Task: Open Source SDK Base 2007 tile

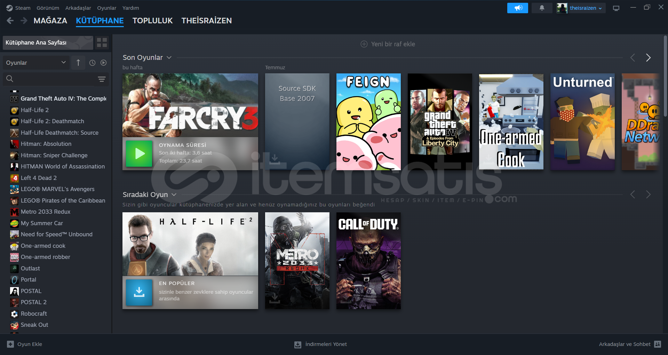Action: tap(297, 121)
